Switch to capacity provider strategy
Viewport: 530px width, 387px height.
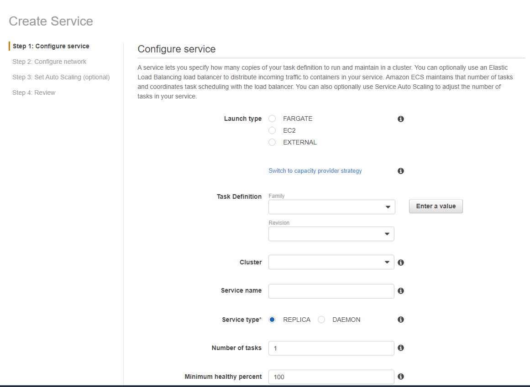coord(315,171)
